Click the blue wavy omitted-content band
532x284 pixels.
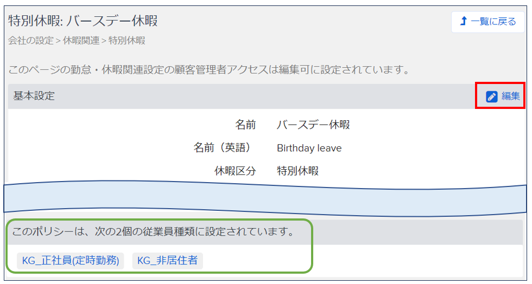point(265,198)
